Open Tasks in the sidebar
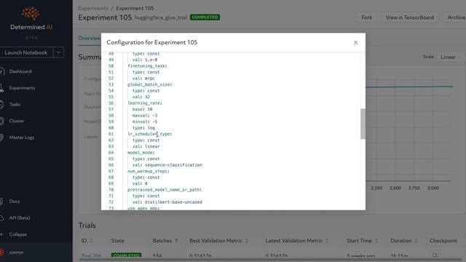 [15, 104]
